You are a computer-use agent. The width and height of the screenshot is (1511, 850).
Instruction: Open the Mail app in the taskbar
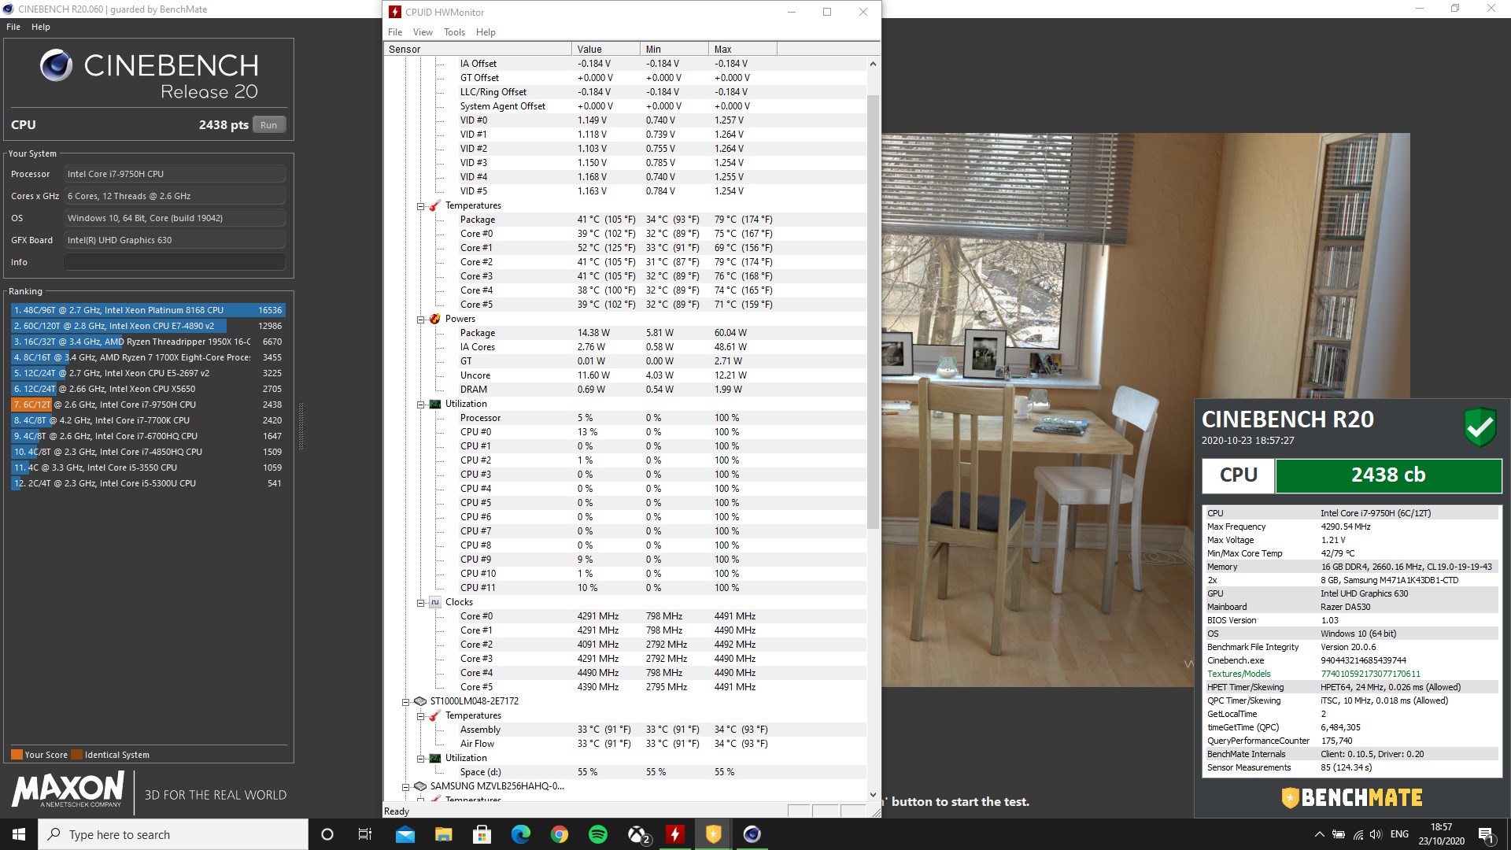pyautogui.click(x=405, y=834)
